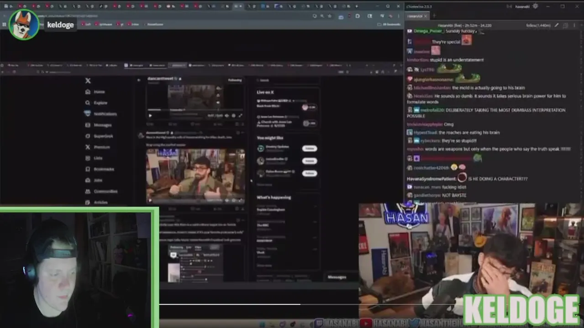Click the Chatterino chat scrollbar
The height and width of the screenshot is (328, 584).
[582, 116]
